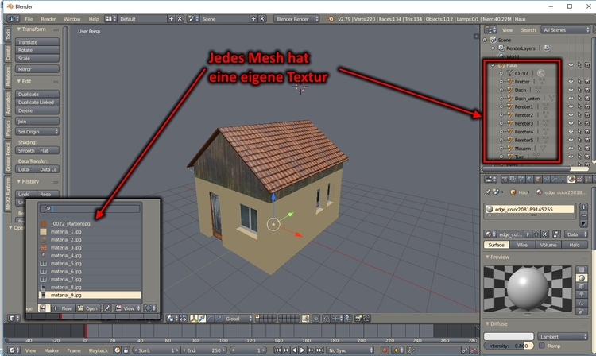
Task: Click the Duplicate Linked button
Action: (37, 103)
